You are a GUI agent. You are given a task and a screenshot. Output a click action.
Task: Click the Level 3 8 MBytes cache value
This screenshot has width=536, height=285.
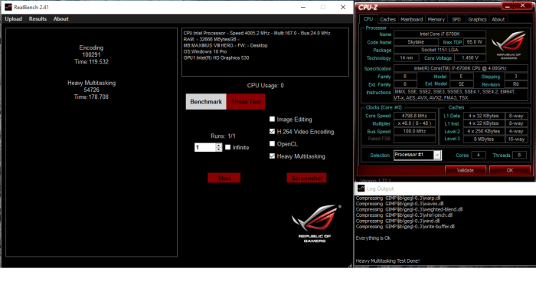coord(484,139)
